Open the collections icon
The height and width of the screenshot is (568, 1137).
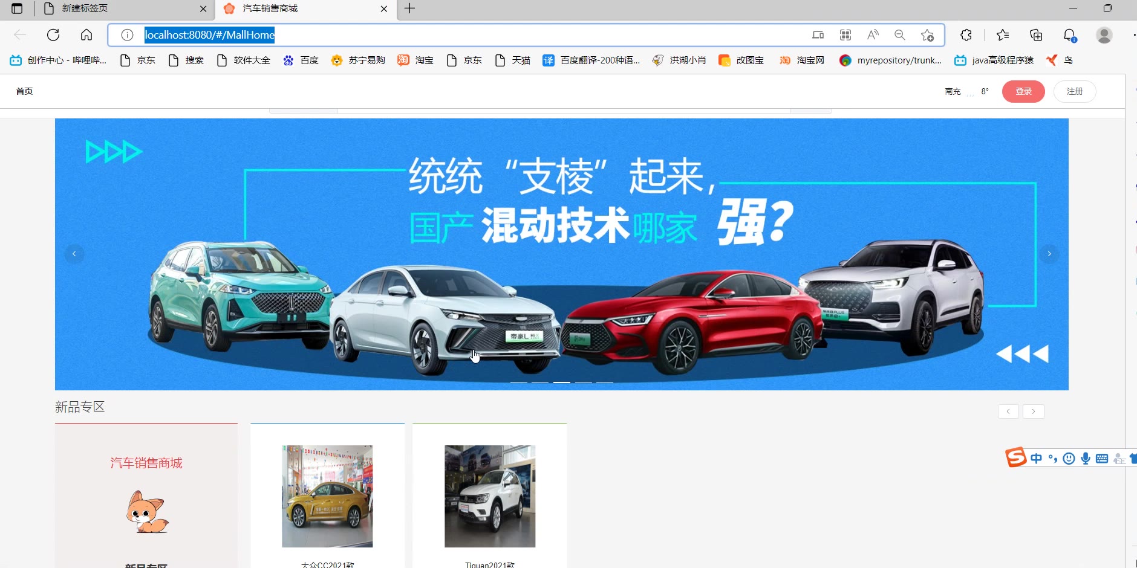point(1036,35)
